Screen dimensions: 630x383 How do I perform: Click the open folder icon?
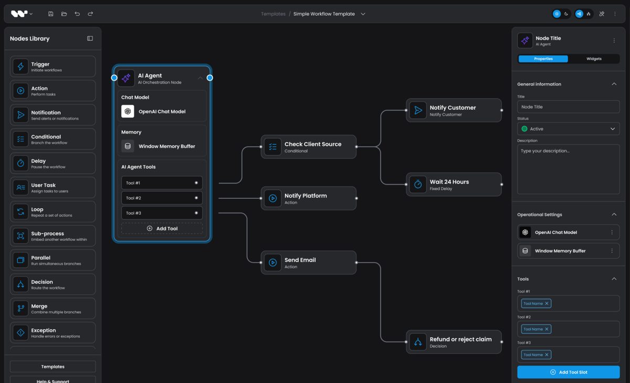64,14
